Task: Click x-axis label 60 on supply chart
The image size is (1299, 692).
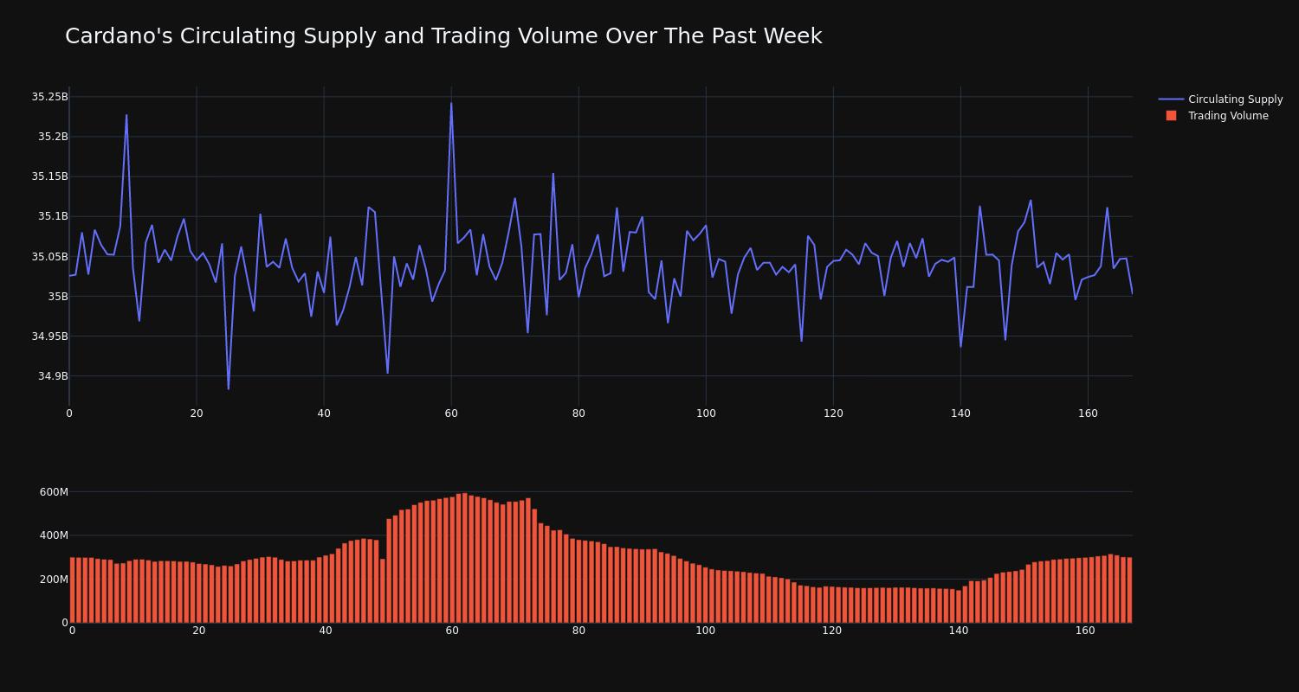Action: coord(451,413)
